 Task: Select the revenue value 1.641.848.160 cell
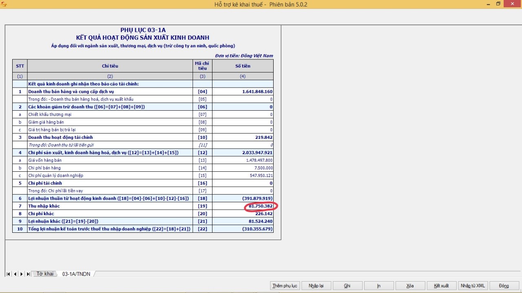tap(243, 92)
